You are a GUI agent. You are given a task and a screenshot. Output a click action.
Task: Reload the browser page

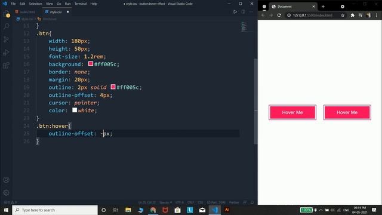pyautogui.click(x=279, y=15)
